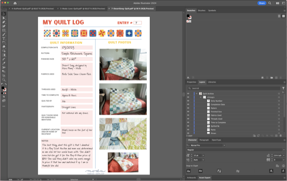
Task: Toggle visibility of Fabrics Used layer
Action: (x=188, y=115)
